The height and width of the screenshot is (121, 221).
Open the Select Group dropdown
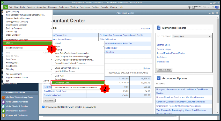point(192,37)
